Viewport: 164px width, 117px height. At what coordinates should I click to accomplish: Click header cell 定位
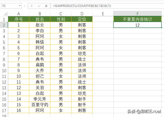[x=82, y=19]
